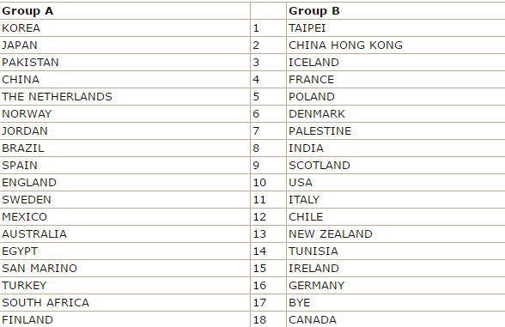Image resolution: width=505 pixels, height=327 pixels.
Task: Select the KOREA cell in Group A
Action: coord(125,28)
